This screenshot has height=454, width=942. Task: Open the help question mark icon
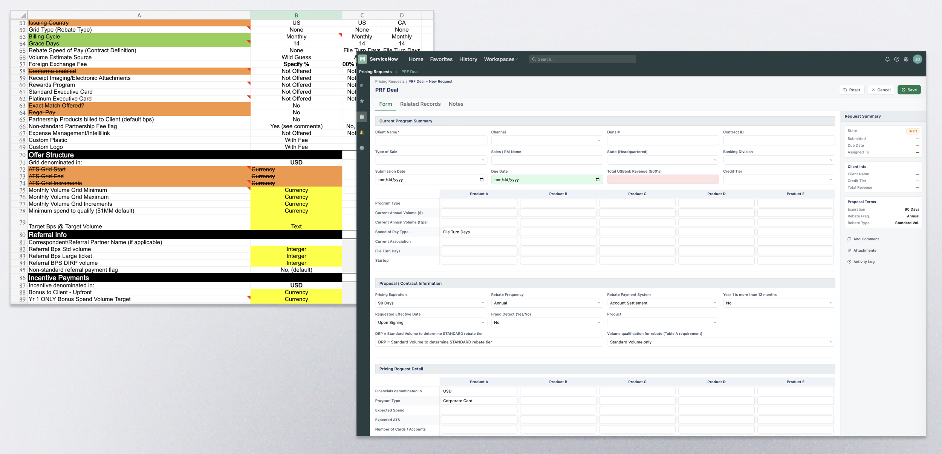pos(897,59)
